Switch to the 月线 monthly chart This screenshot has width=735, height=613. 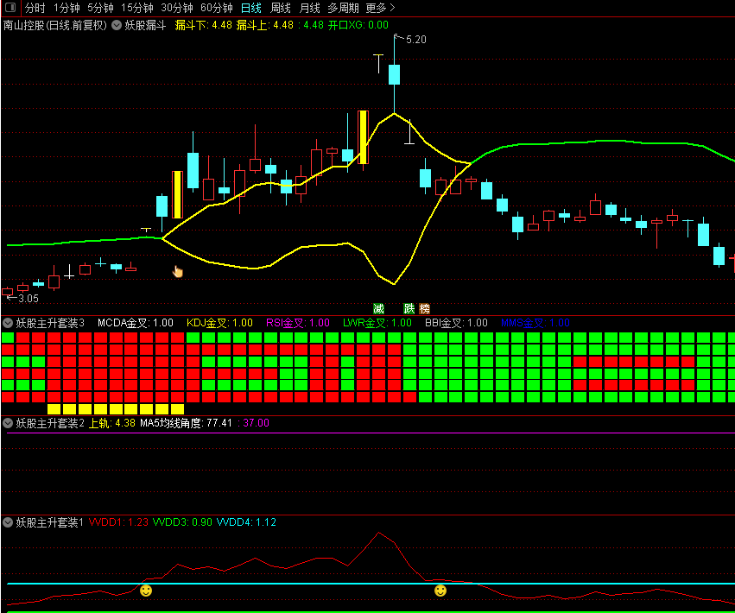click(309, 8)
